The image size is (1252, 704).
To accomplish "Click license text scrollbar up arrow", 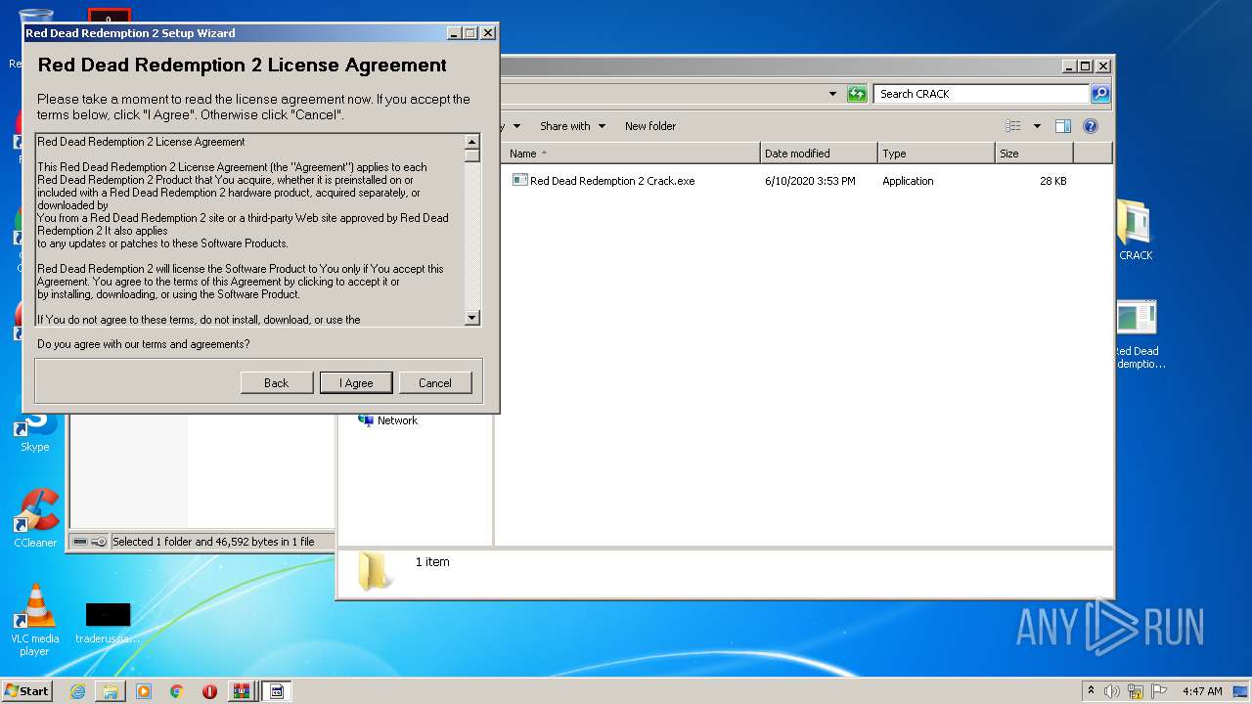I will [472, 142].
